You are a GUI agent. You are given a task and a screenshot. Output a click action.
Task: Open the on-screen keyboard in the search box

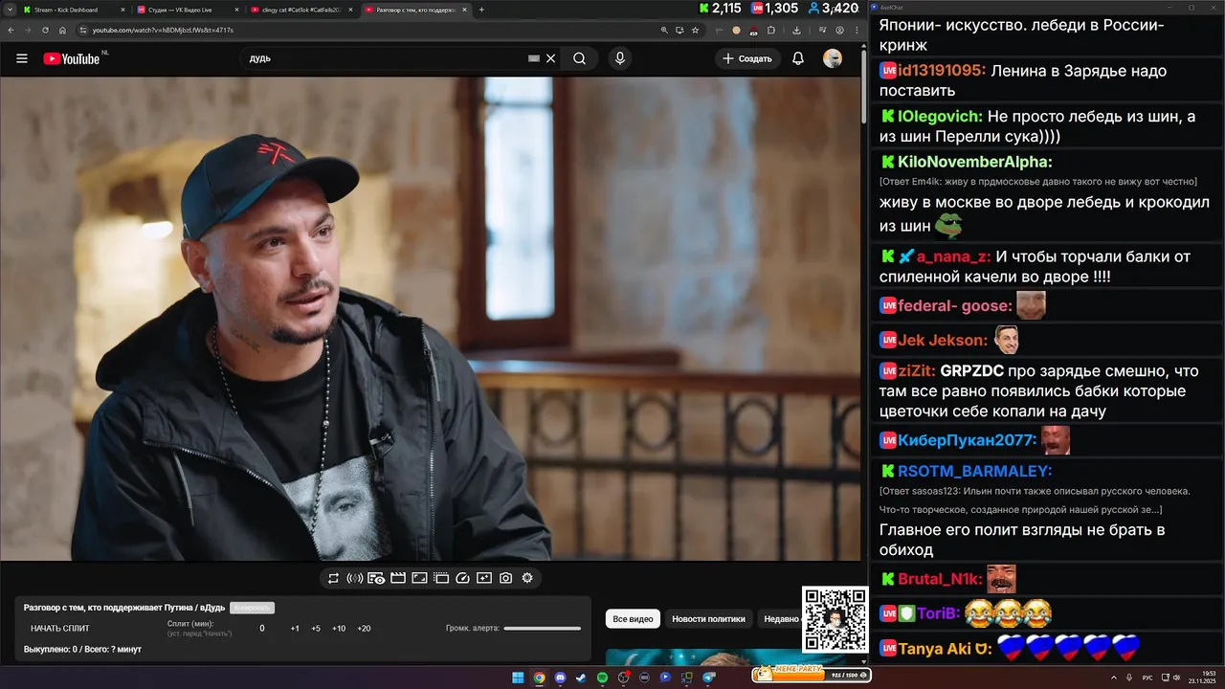pos(534,58)
